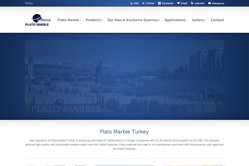
Task: Click the Plato Marble logo
Action: click(x=37, y=20)
